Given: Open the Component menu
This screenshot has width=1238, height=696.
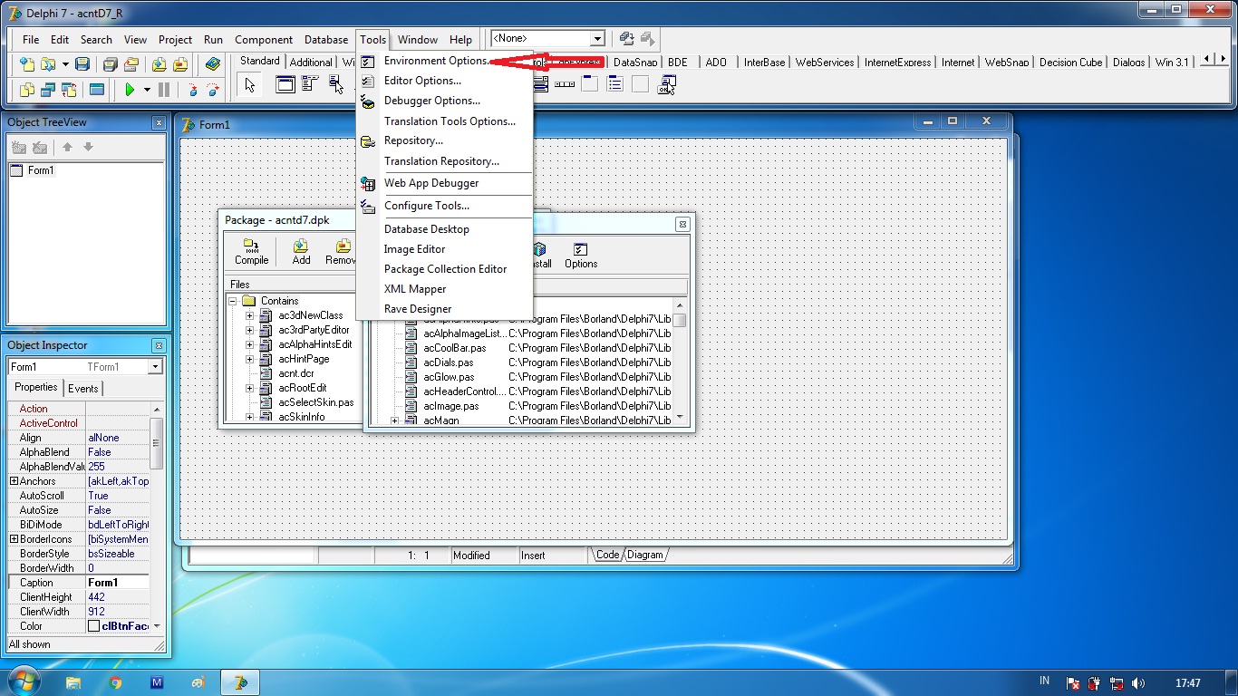Looking at the screenshot, I should click(264, 39).
